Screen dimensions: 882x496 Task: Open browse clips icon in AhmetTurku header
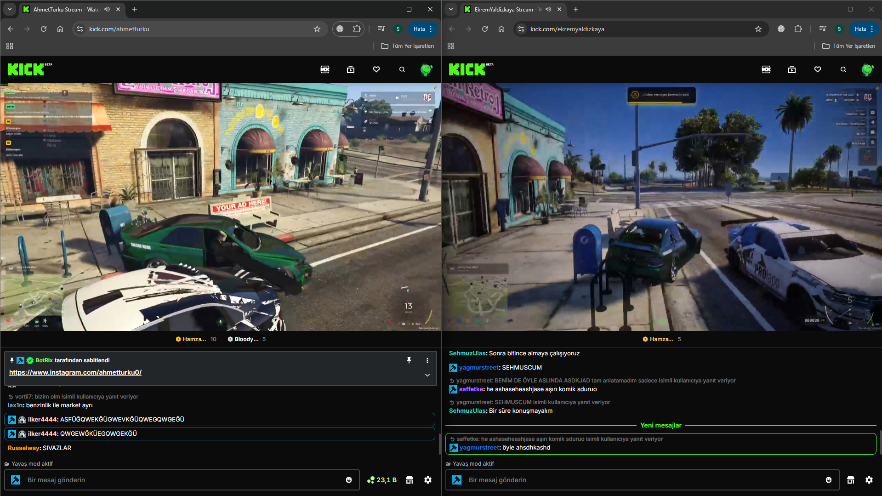pos(351,69)
